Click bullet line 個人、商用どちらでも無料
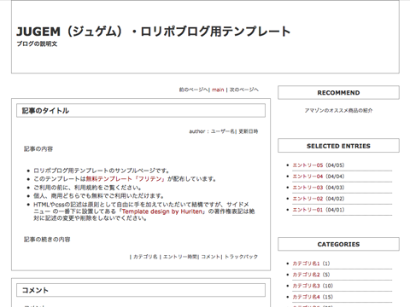Image resolution: width=410 pixels, height=307 pixels. click(99, 196)
